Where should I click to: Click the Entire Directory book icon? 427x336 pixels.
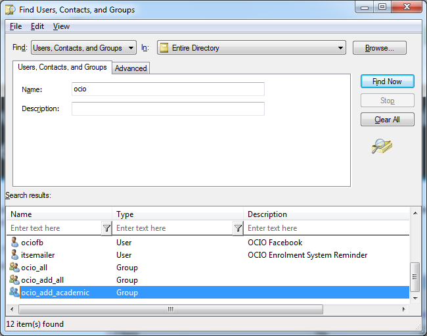click(x=164, y=48)
